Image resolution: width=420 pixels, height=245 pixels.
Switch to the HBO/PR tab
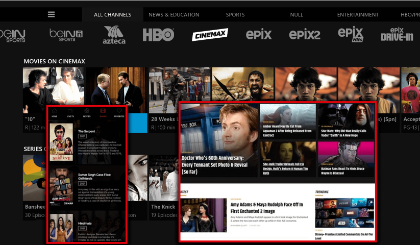410,14
